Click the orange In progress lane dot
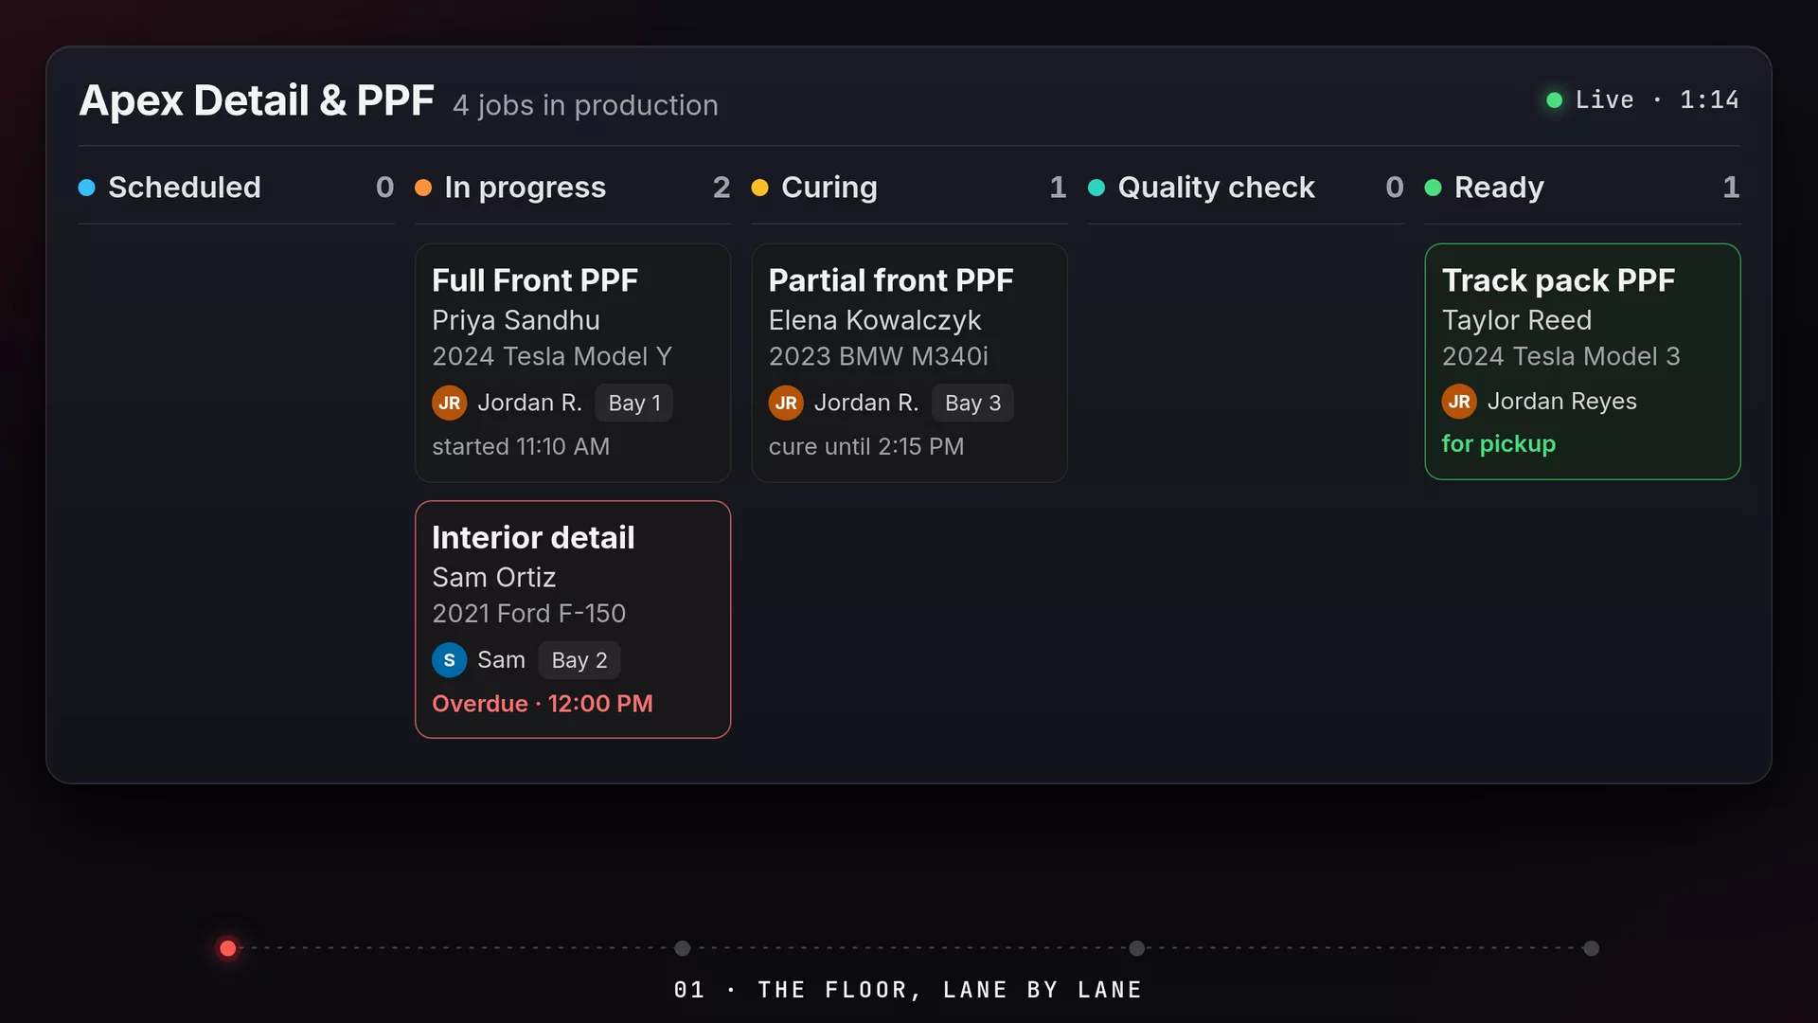This screenshot has height=1023, width=1818. pyautogui.click(x=423, y=188)
